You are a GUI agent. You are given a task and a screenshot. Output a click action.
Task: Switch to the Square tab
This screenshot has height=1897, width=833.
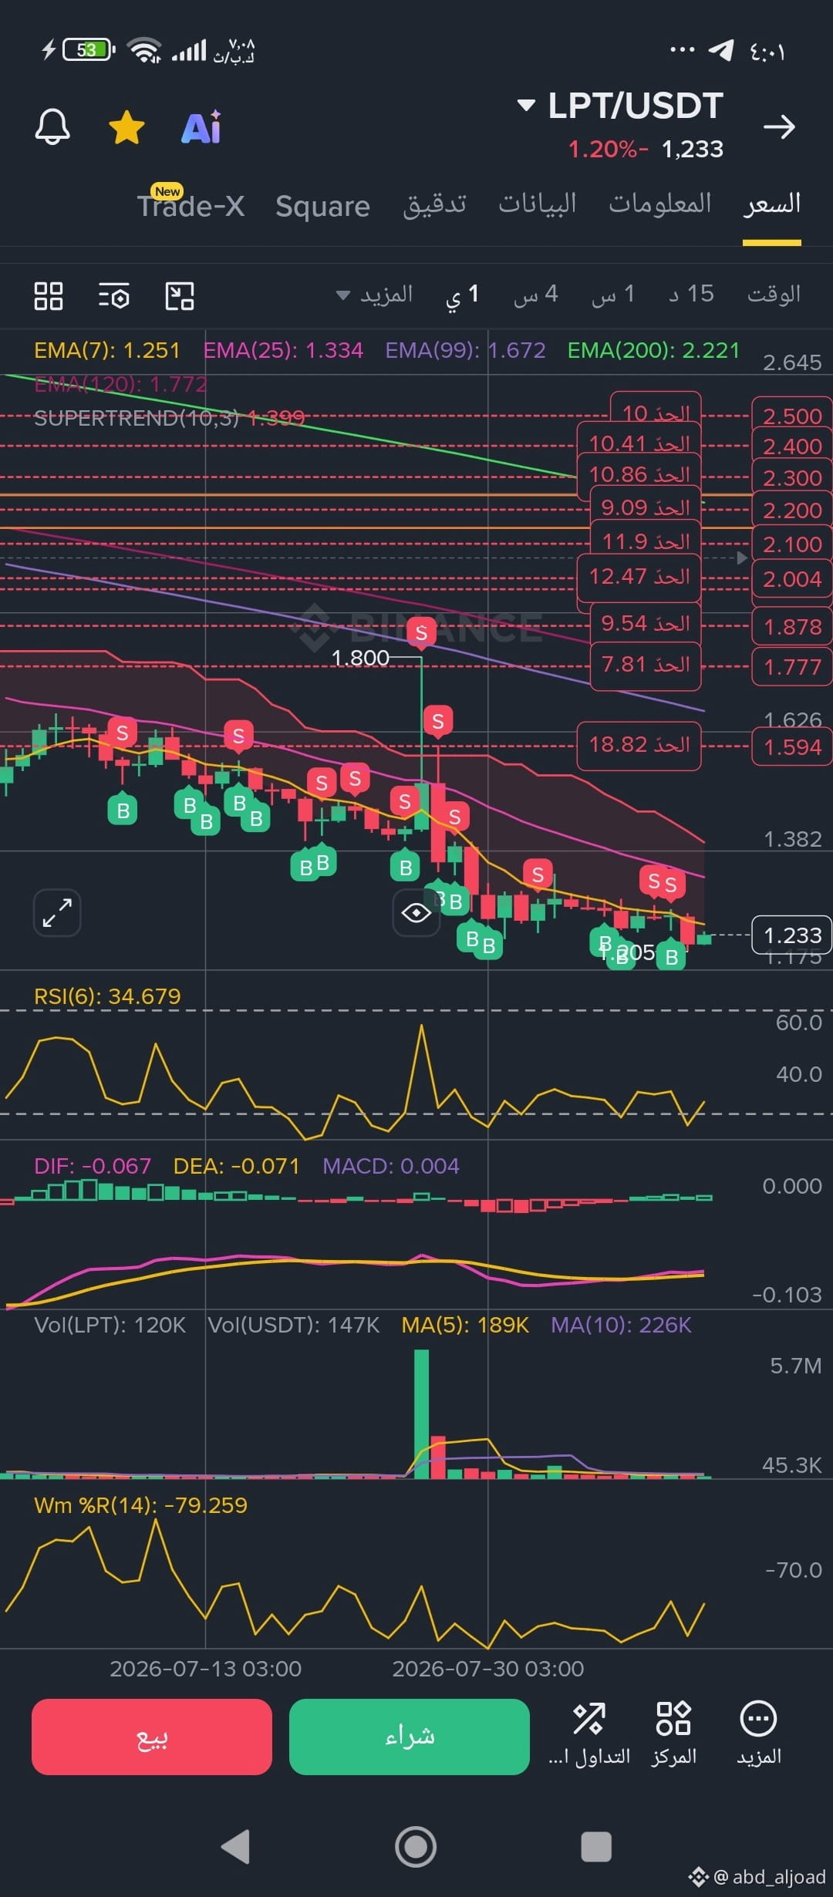tap(322, 207)
